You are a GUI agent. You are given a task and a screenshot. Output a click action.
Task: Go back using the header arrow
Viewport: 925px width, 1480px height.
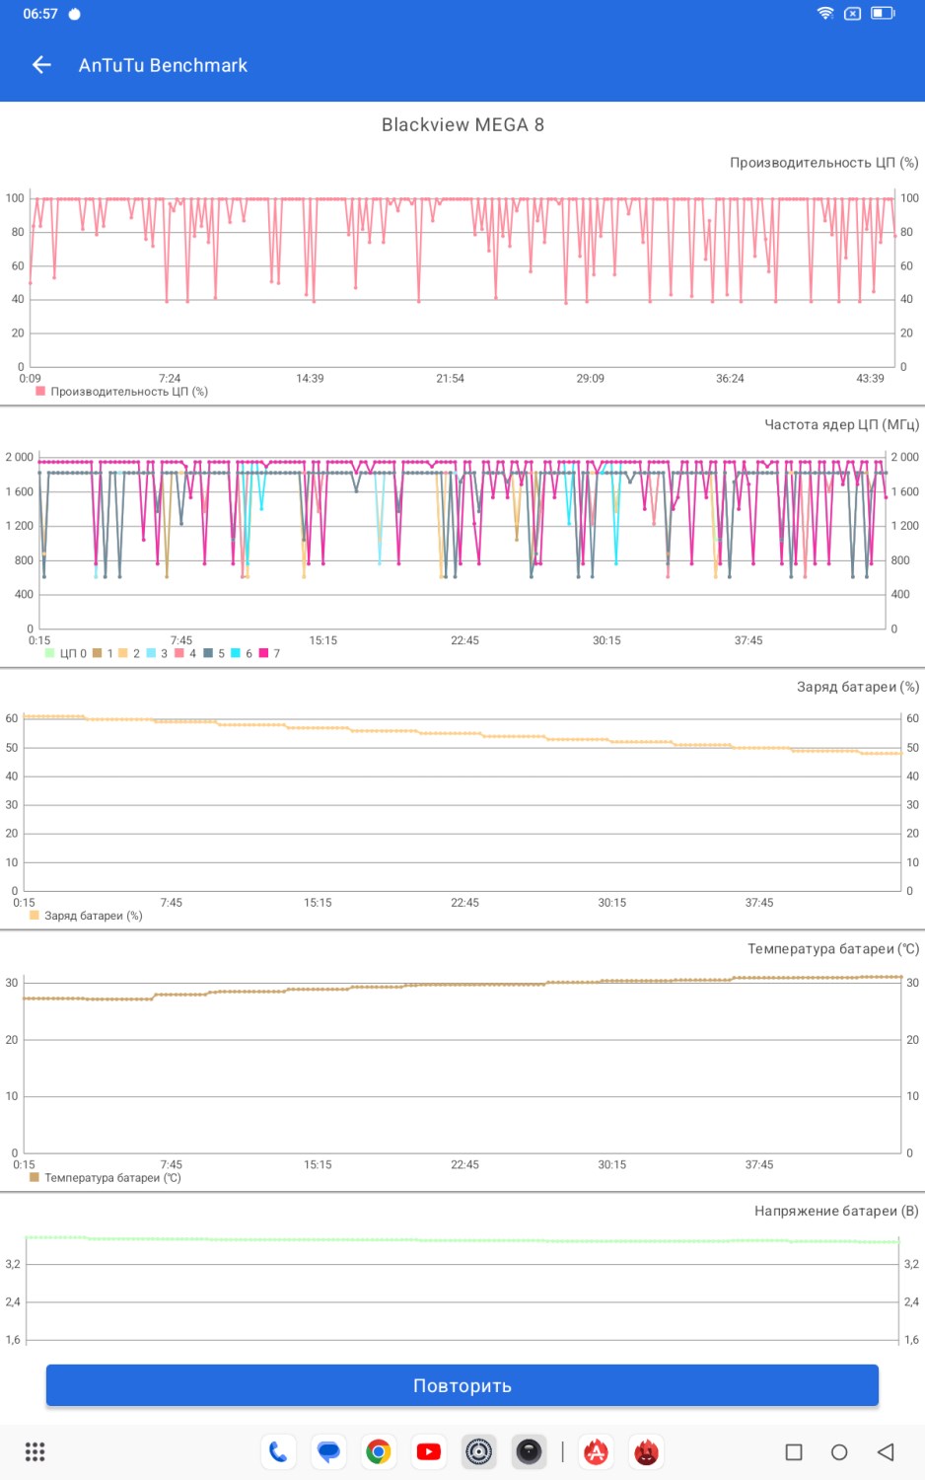pyautogui.click(x=41, y=65)
